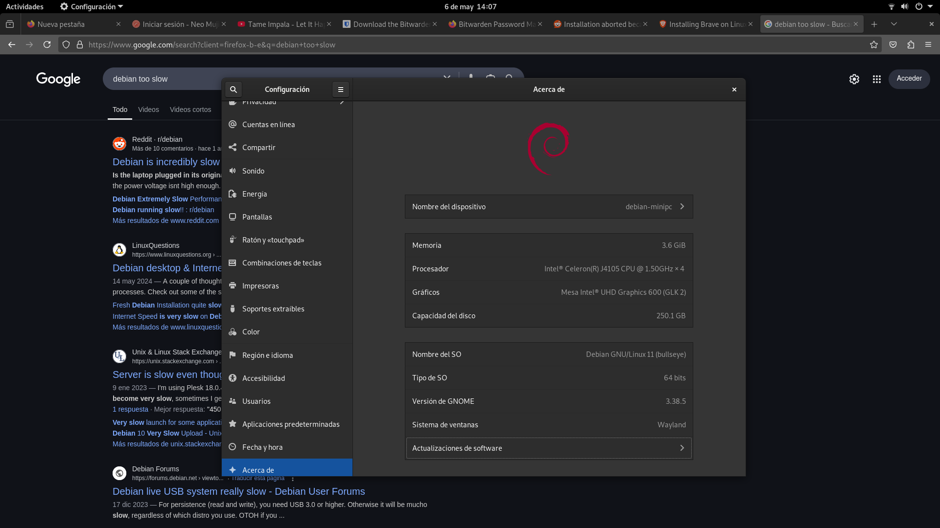Viewport: 940px width, 528px height.
Task: Open Energía settings panel
Action: tap(287, 194)
